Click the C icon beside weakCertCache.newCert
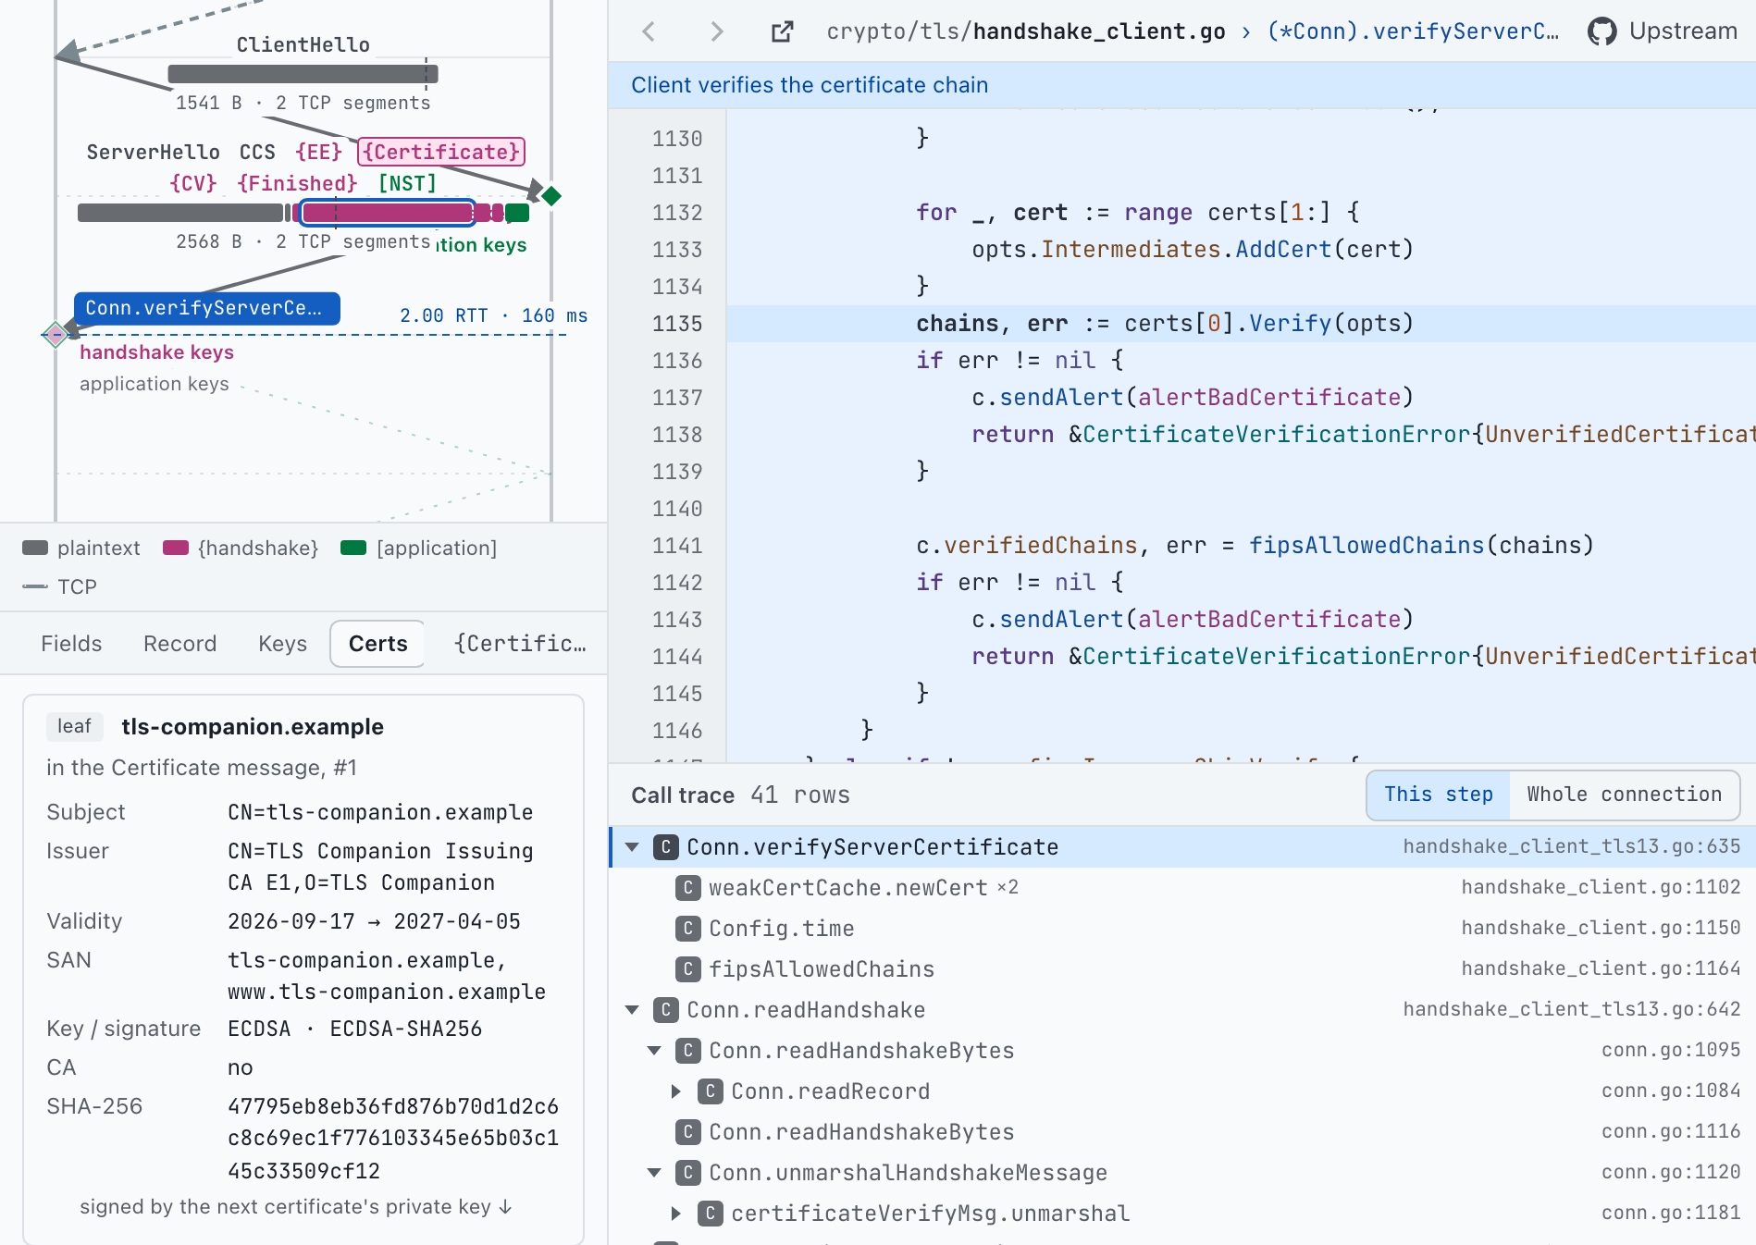The image size is (1756, 1245). point(687,887)
